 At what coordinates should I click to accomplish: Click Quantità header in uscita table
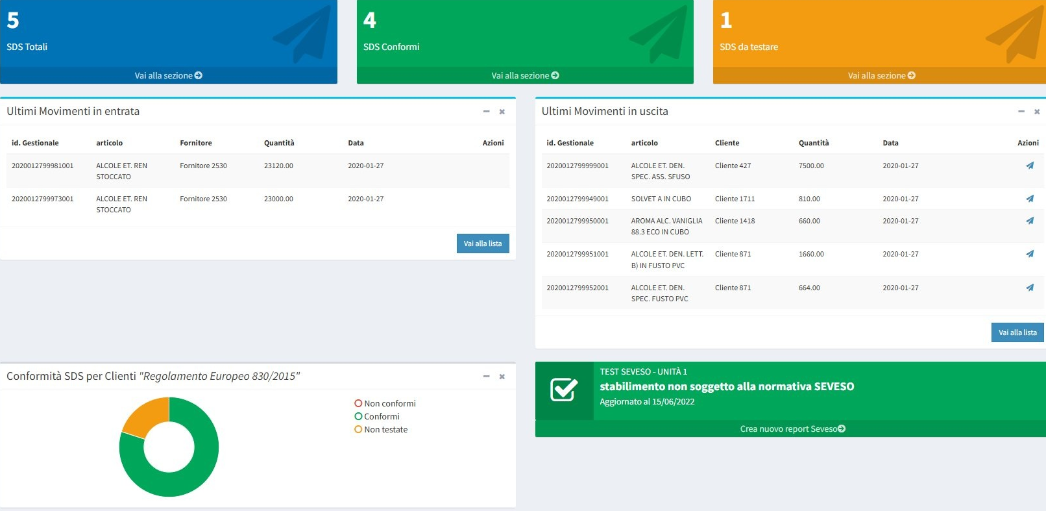814,143
